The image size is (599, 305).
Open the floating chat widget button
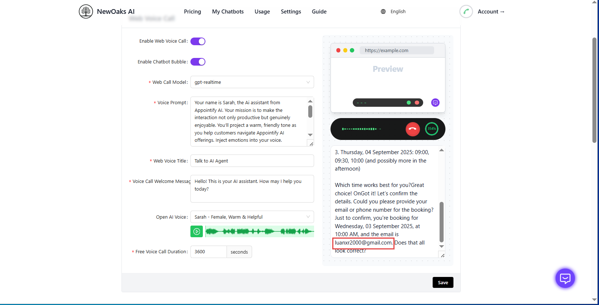click(x=565, y=278)
